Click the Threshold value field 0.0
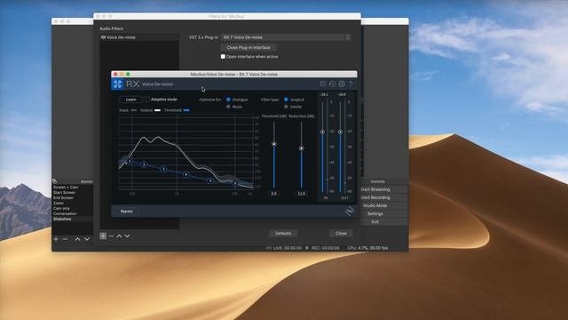The image size is (568, 320). tap(274, 194)
